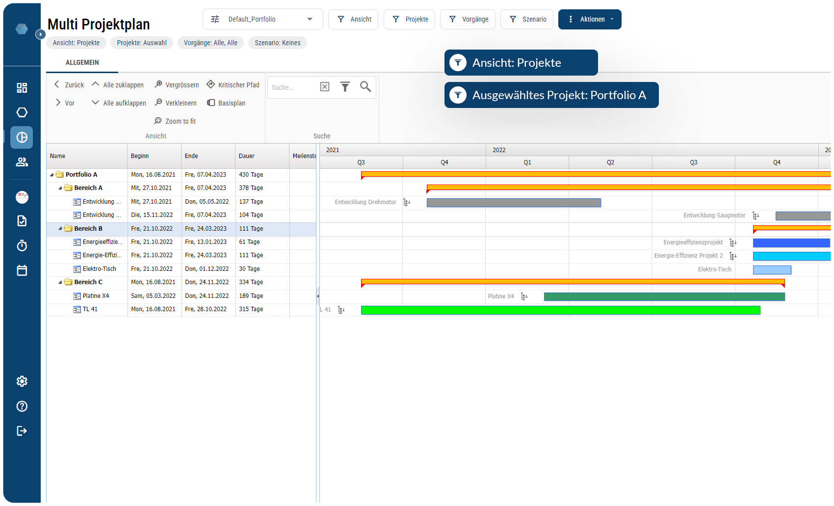Click the grey Entwicklung Drehmotor Gantt bar
Image resolution: width=834 pixels, height=506 pixels.
coord(514,203)
